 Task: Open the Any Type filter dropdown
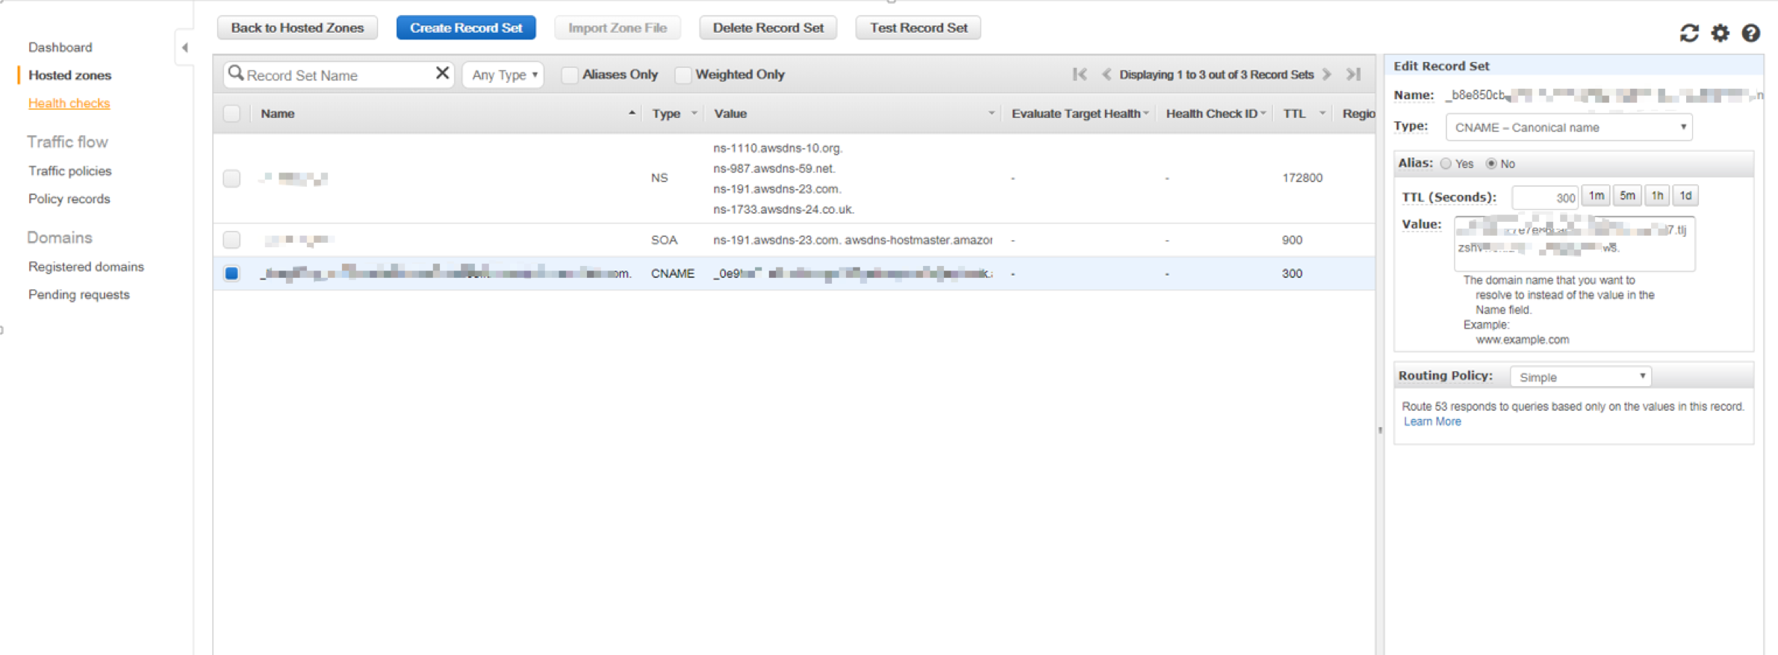[504, 75]
